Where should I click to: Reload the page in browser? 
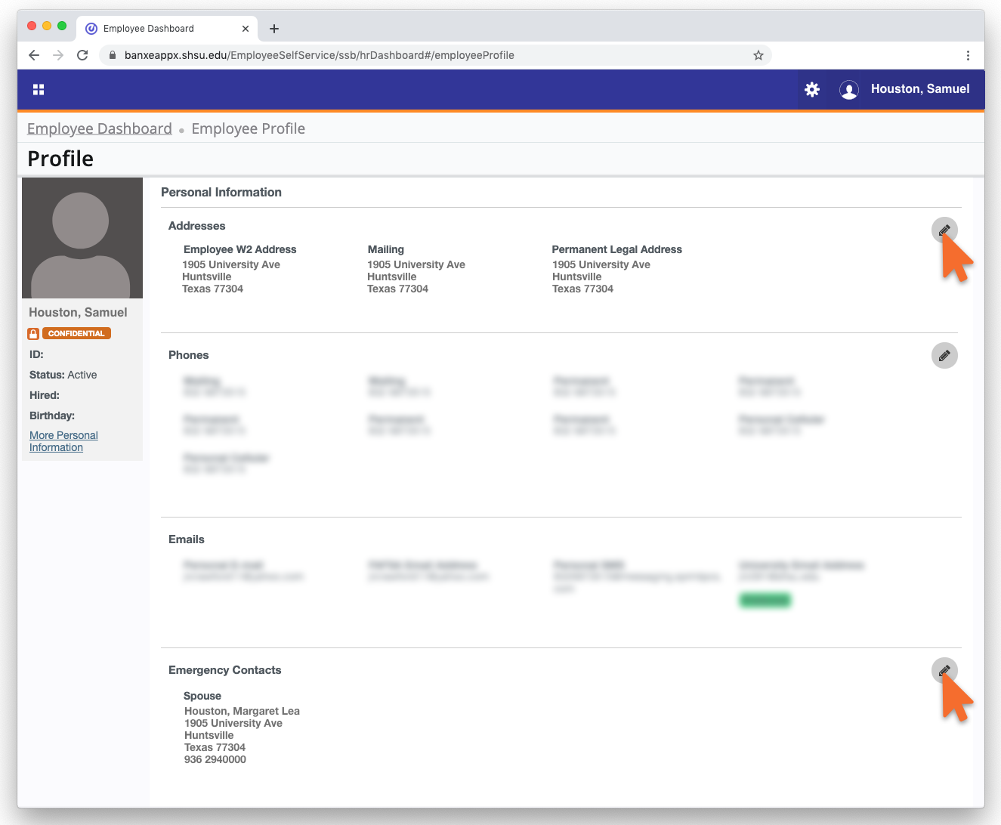click(x=82, y=55)
